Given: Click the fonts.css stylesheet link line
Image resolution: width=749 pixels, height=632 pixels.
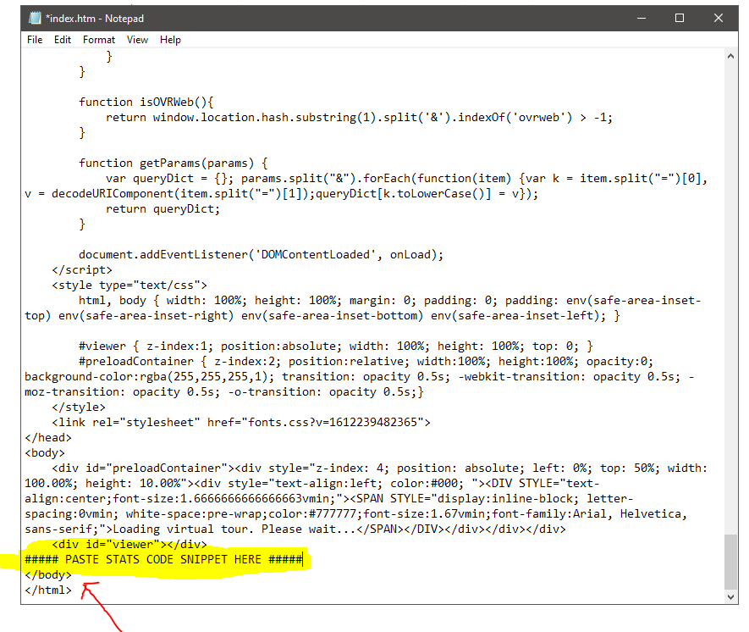Looking at the screenshot, I should 241,422.
